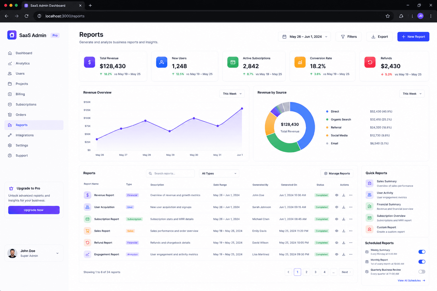
Task: Open more actions for User Acquisition row
Action: [351, 207]
